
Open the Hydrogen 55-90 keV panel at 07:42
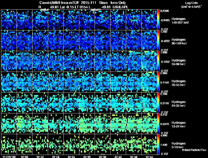[x=118, y=61]
